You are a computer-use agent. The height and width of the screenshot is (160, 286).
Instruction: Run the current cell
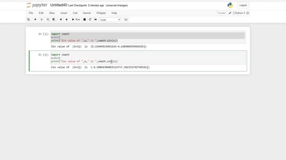click(76, 20)
